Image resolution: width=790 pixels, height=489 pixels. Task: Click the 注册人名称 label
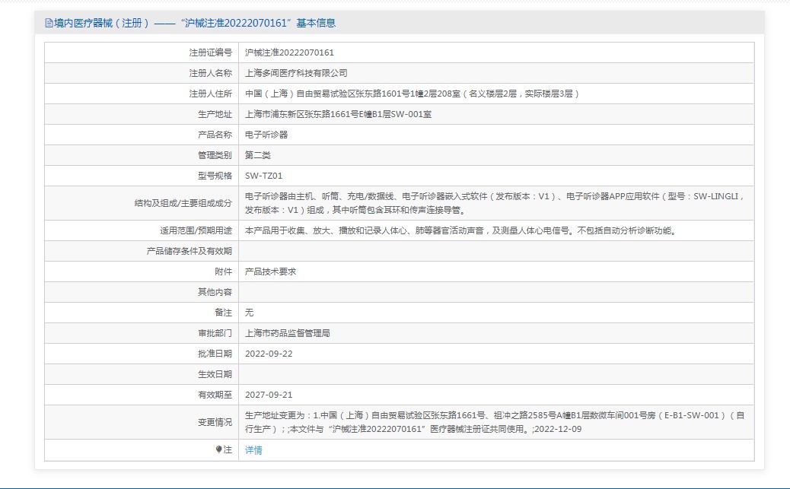[211, 73]
